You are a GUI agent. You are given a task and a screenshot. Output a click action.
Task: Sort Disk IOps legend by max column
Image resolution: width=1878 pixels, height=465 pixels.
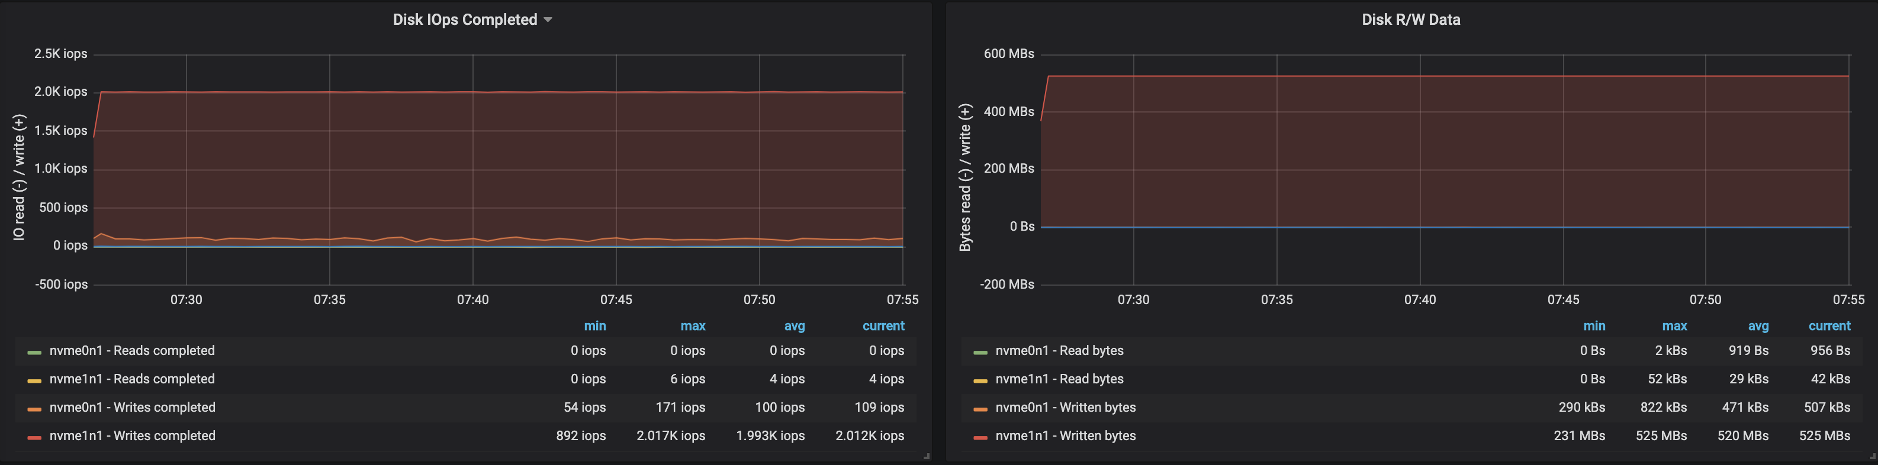(693, 326)
